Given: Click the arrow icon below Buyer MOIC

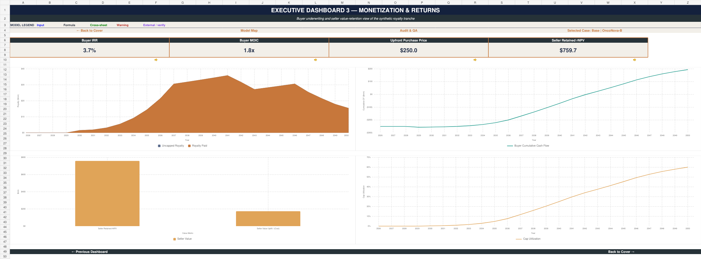Looking at the screenshot, I should coord(315,60).
